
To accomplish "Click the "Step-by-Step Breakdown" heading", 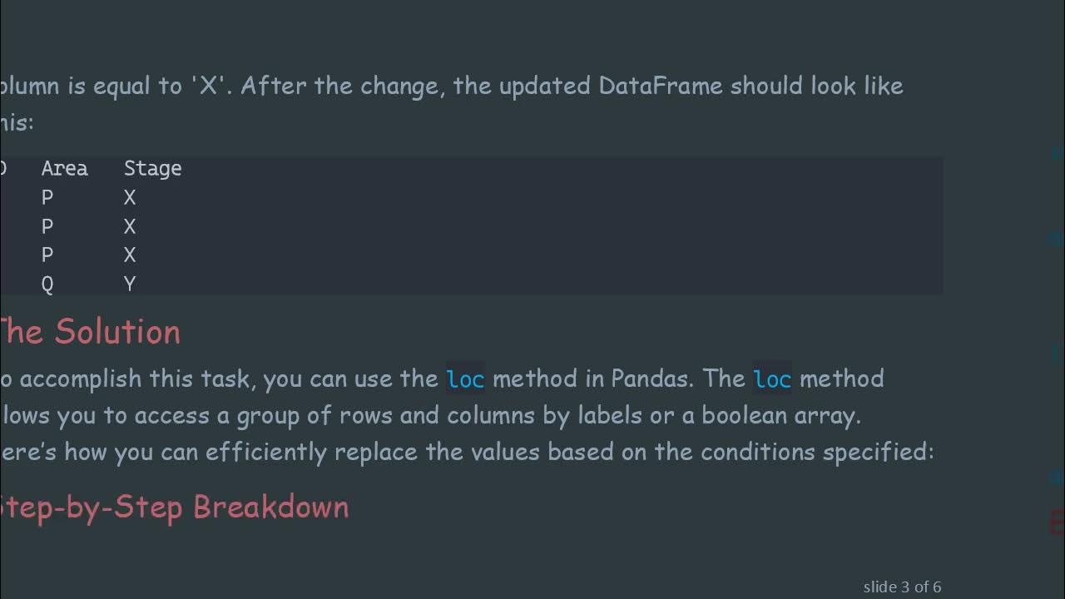I will (x=173, y=507).
